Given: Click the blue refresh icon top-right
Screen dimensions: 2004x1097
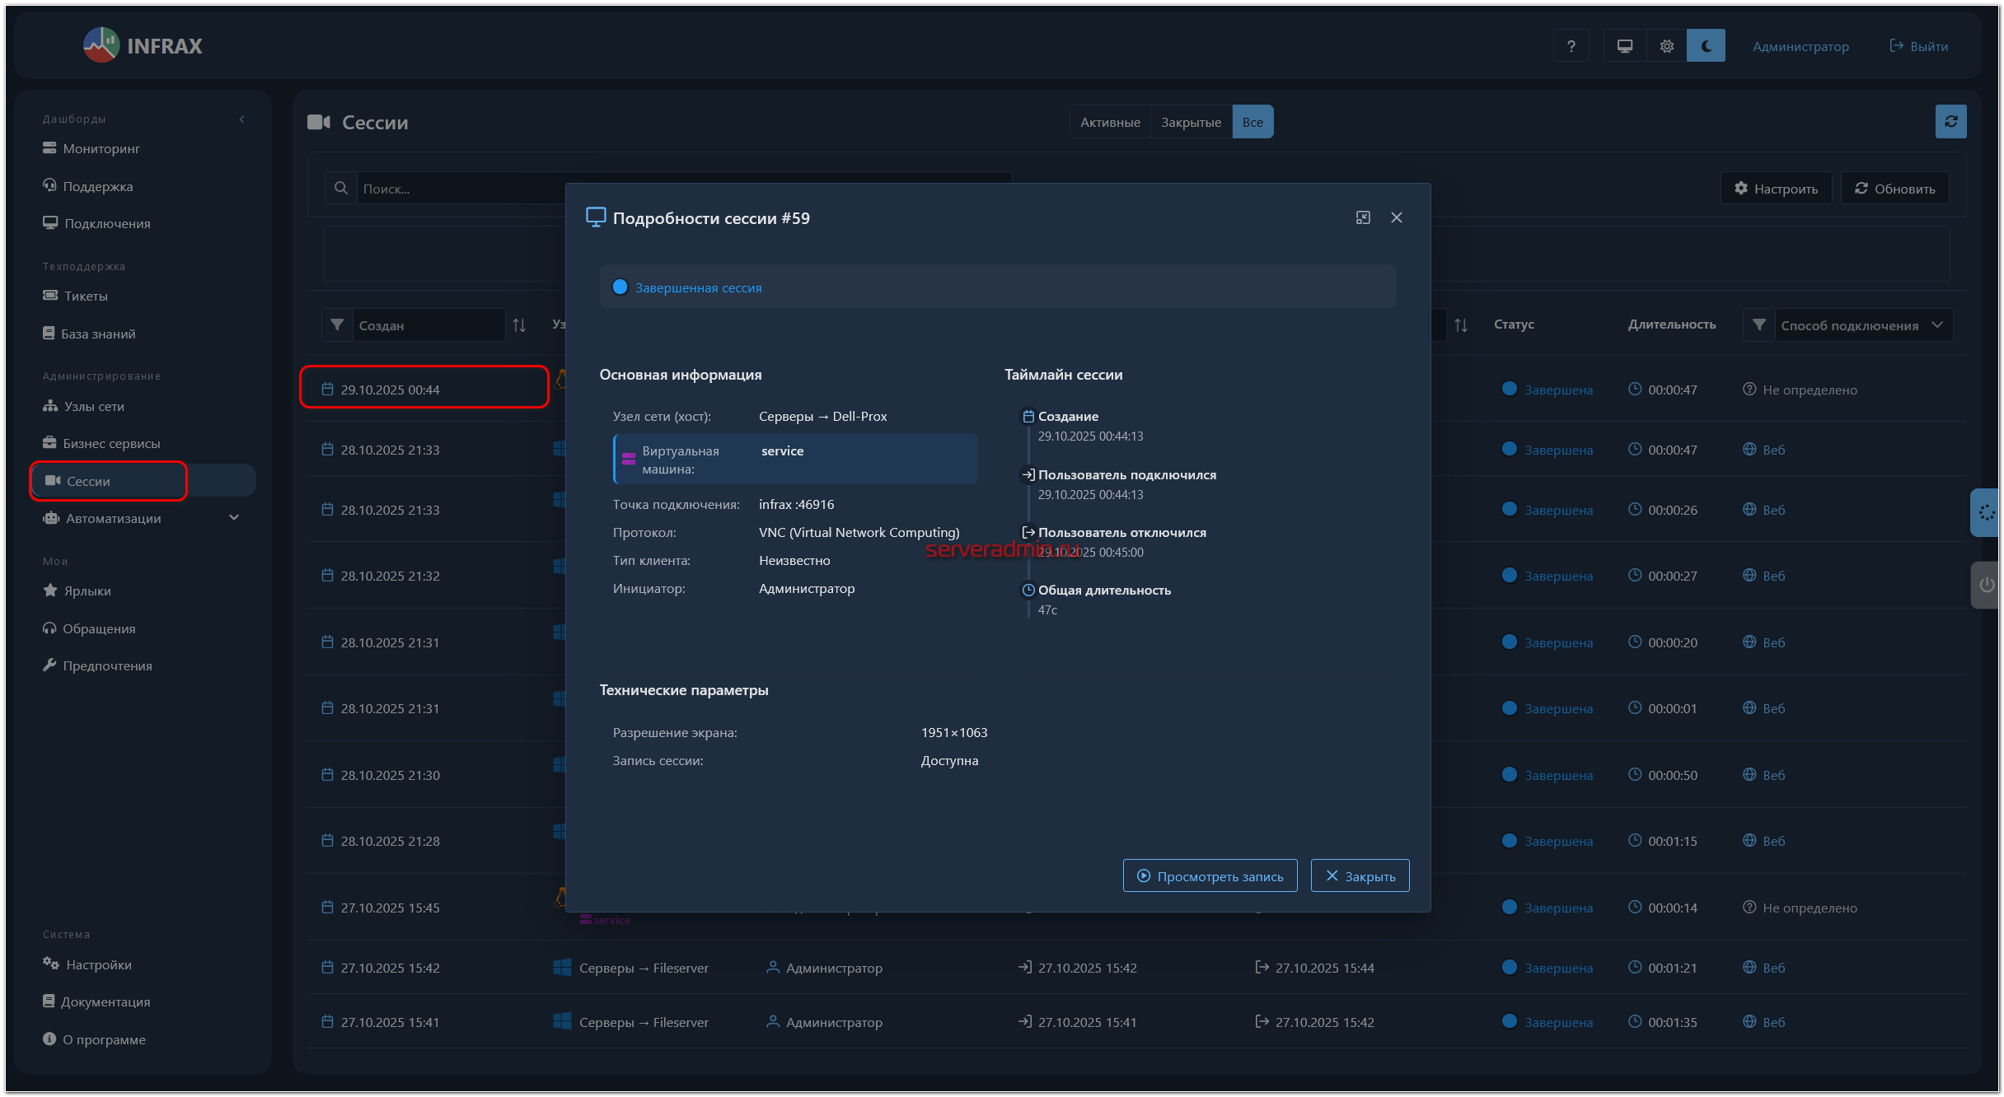Looking at the screenshot, I should click(x=1950, y=122).
